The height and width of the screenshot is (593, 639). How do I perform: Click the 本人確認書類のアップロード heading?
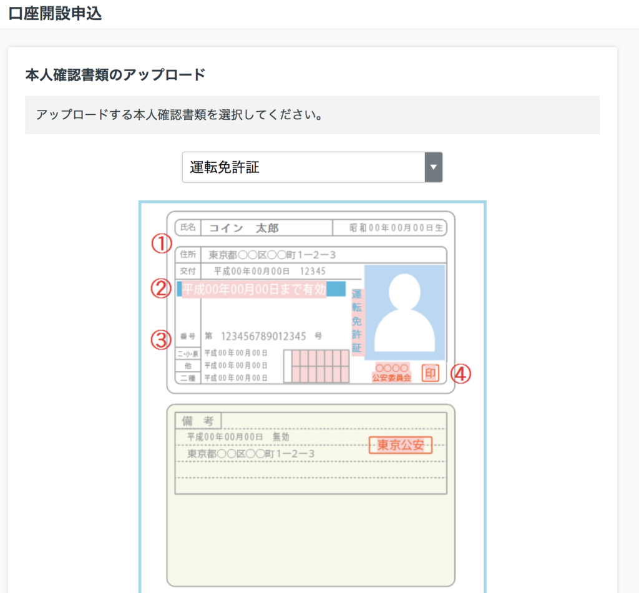coord(115,75)
